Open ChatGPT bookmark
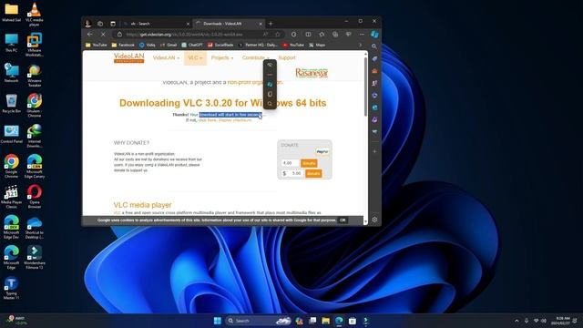This screenshot has height=328, width=583. [x=192, y=45]
